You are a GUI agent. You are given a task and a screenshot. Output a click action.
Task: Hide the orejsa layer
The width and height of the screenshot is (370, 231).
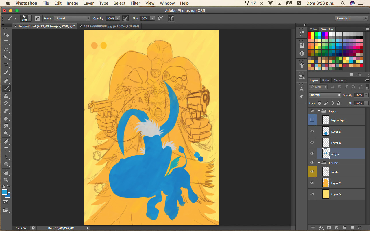point(312,154)
